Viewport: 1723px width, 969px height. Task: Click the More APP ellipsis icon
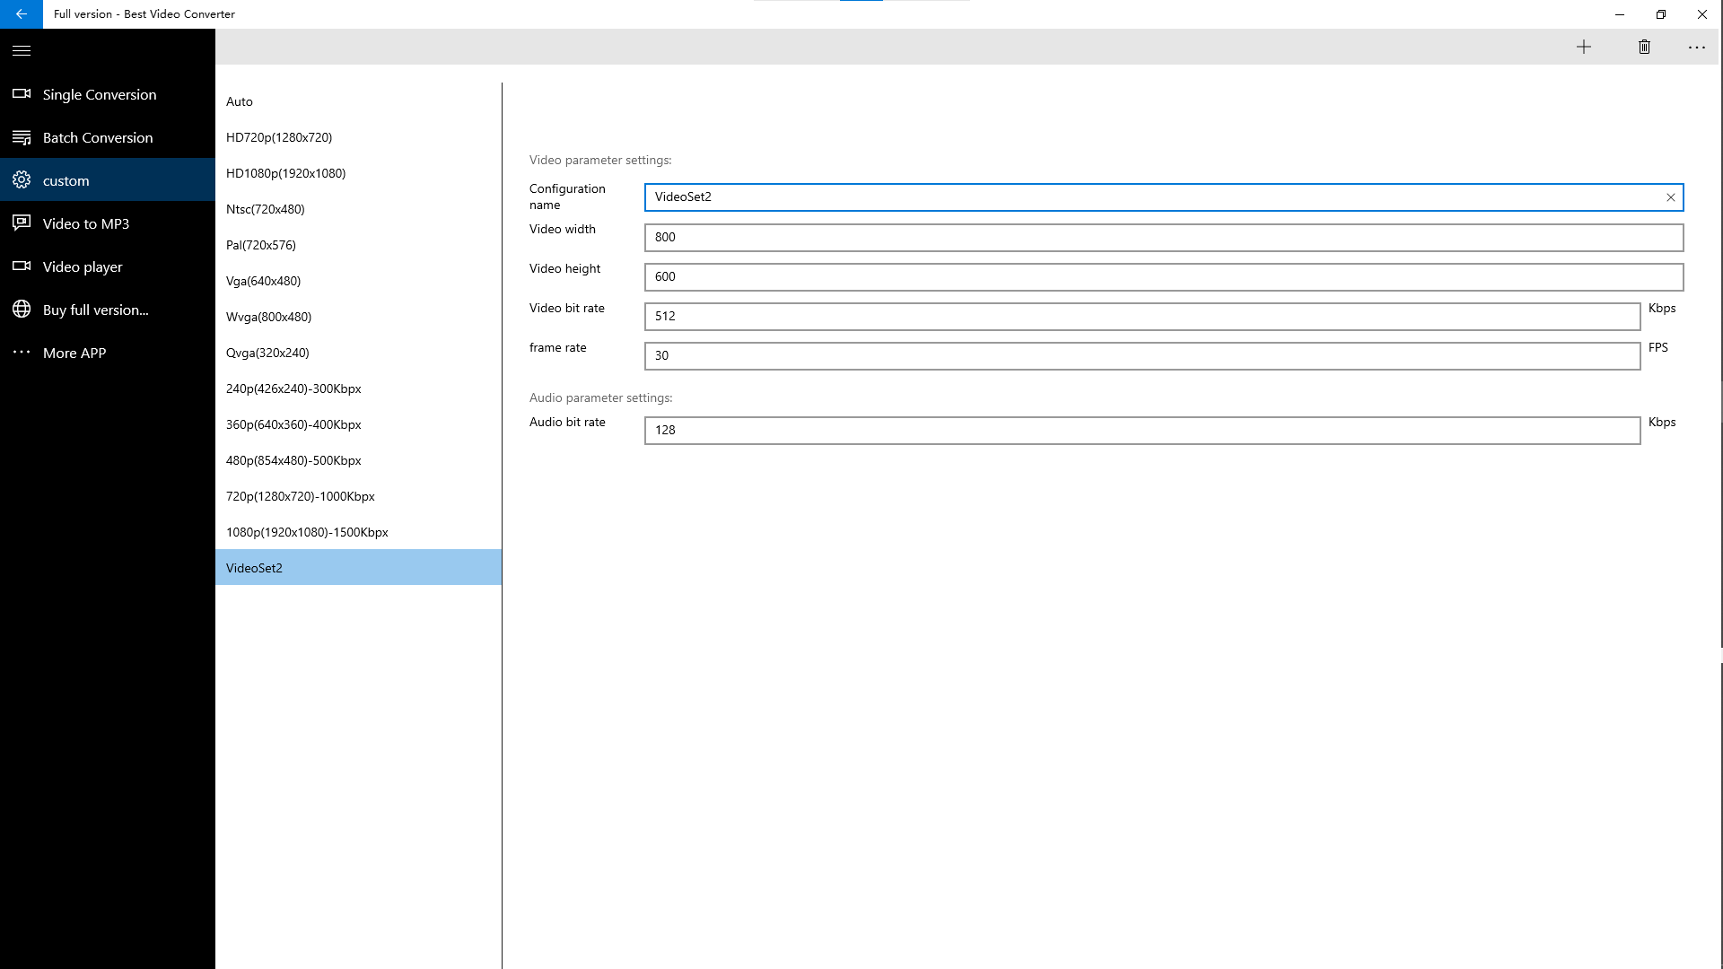pyautogui.click(x=22, y=353)
